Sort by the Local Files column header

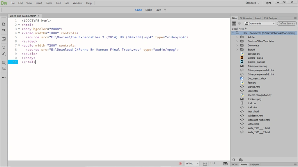point(239,29)
